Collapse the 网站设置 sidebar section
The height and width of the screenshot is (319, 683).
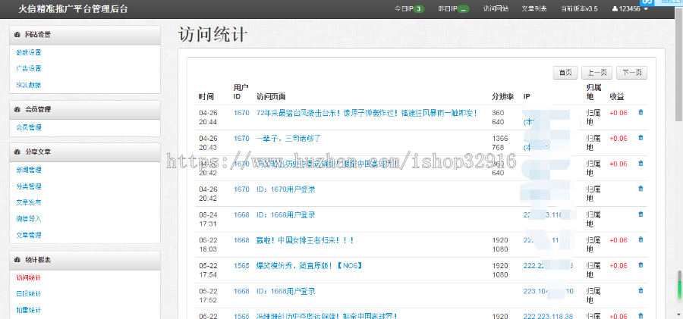pos(17,35)
